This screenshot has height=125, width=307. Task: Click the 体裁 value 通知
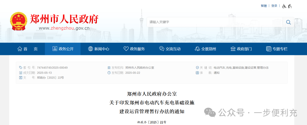click(x=217, y=73)
